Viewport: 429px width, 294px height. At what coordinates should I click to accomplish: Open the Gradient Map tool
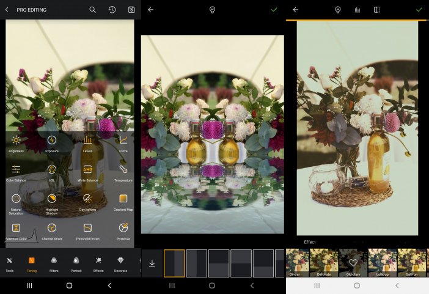(123, 202)
